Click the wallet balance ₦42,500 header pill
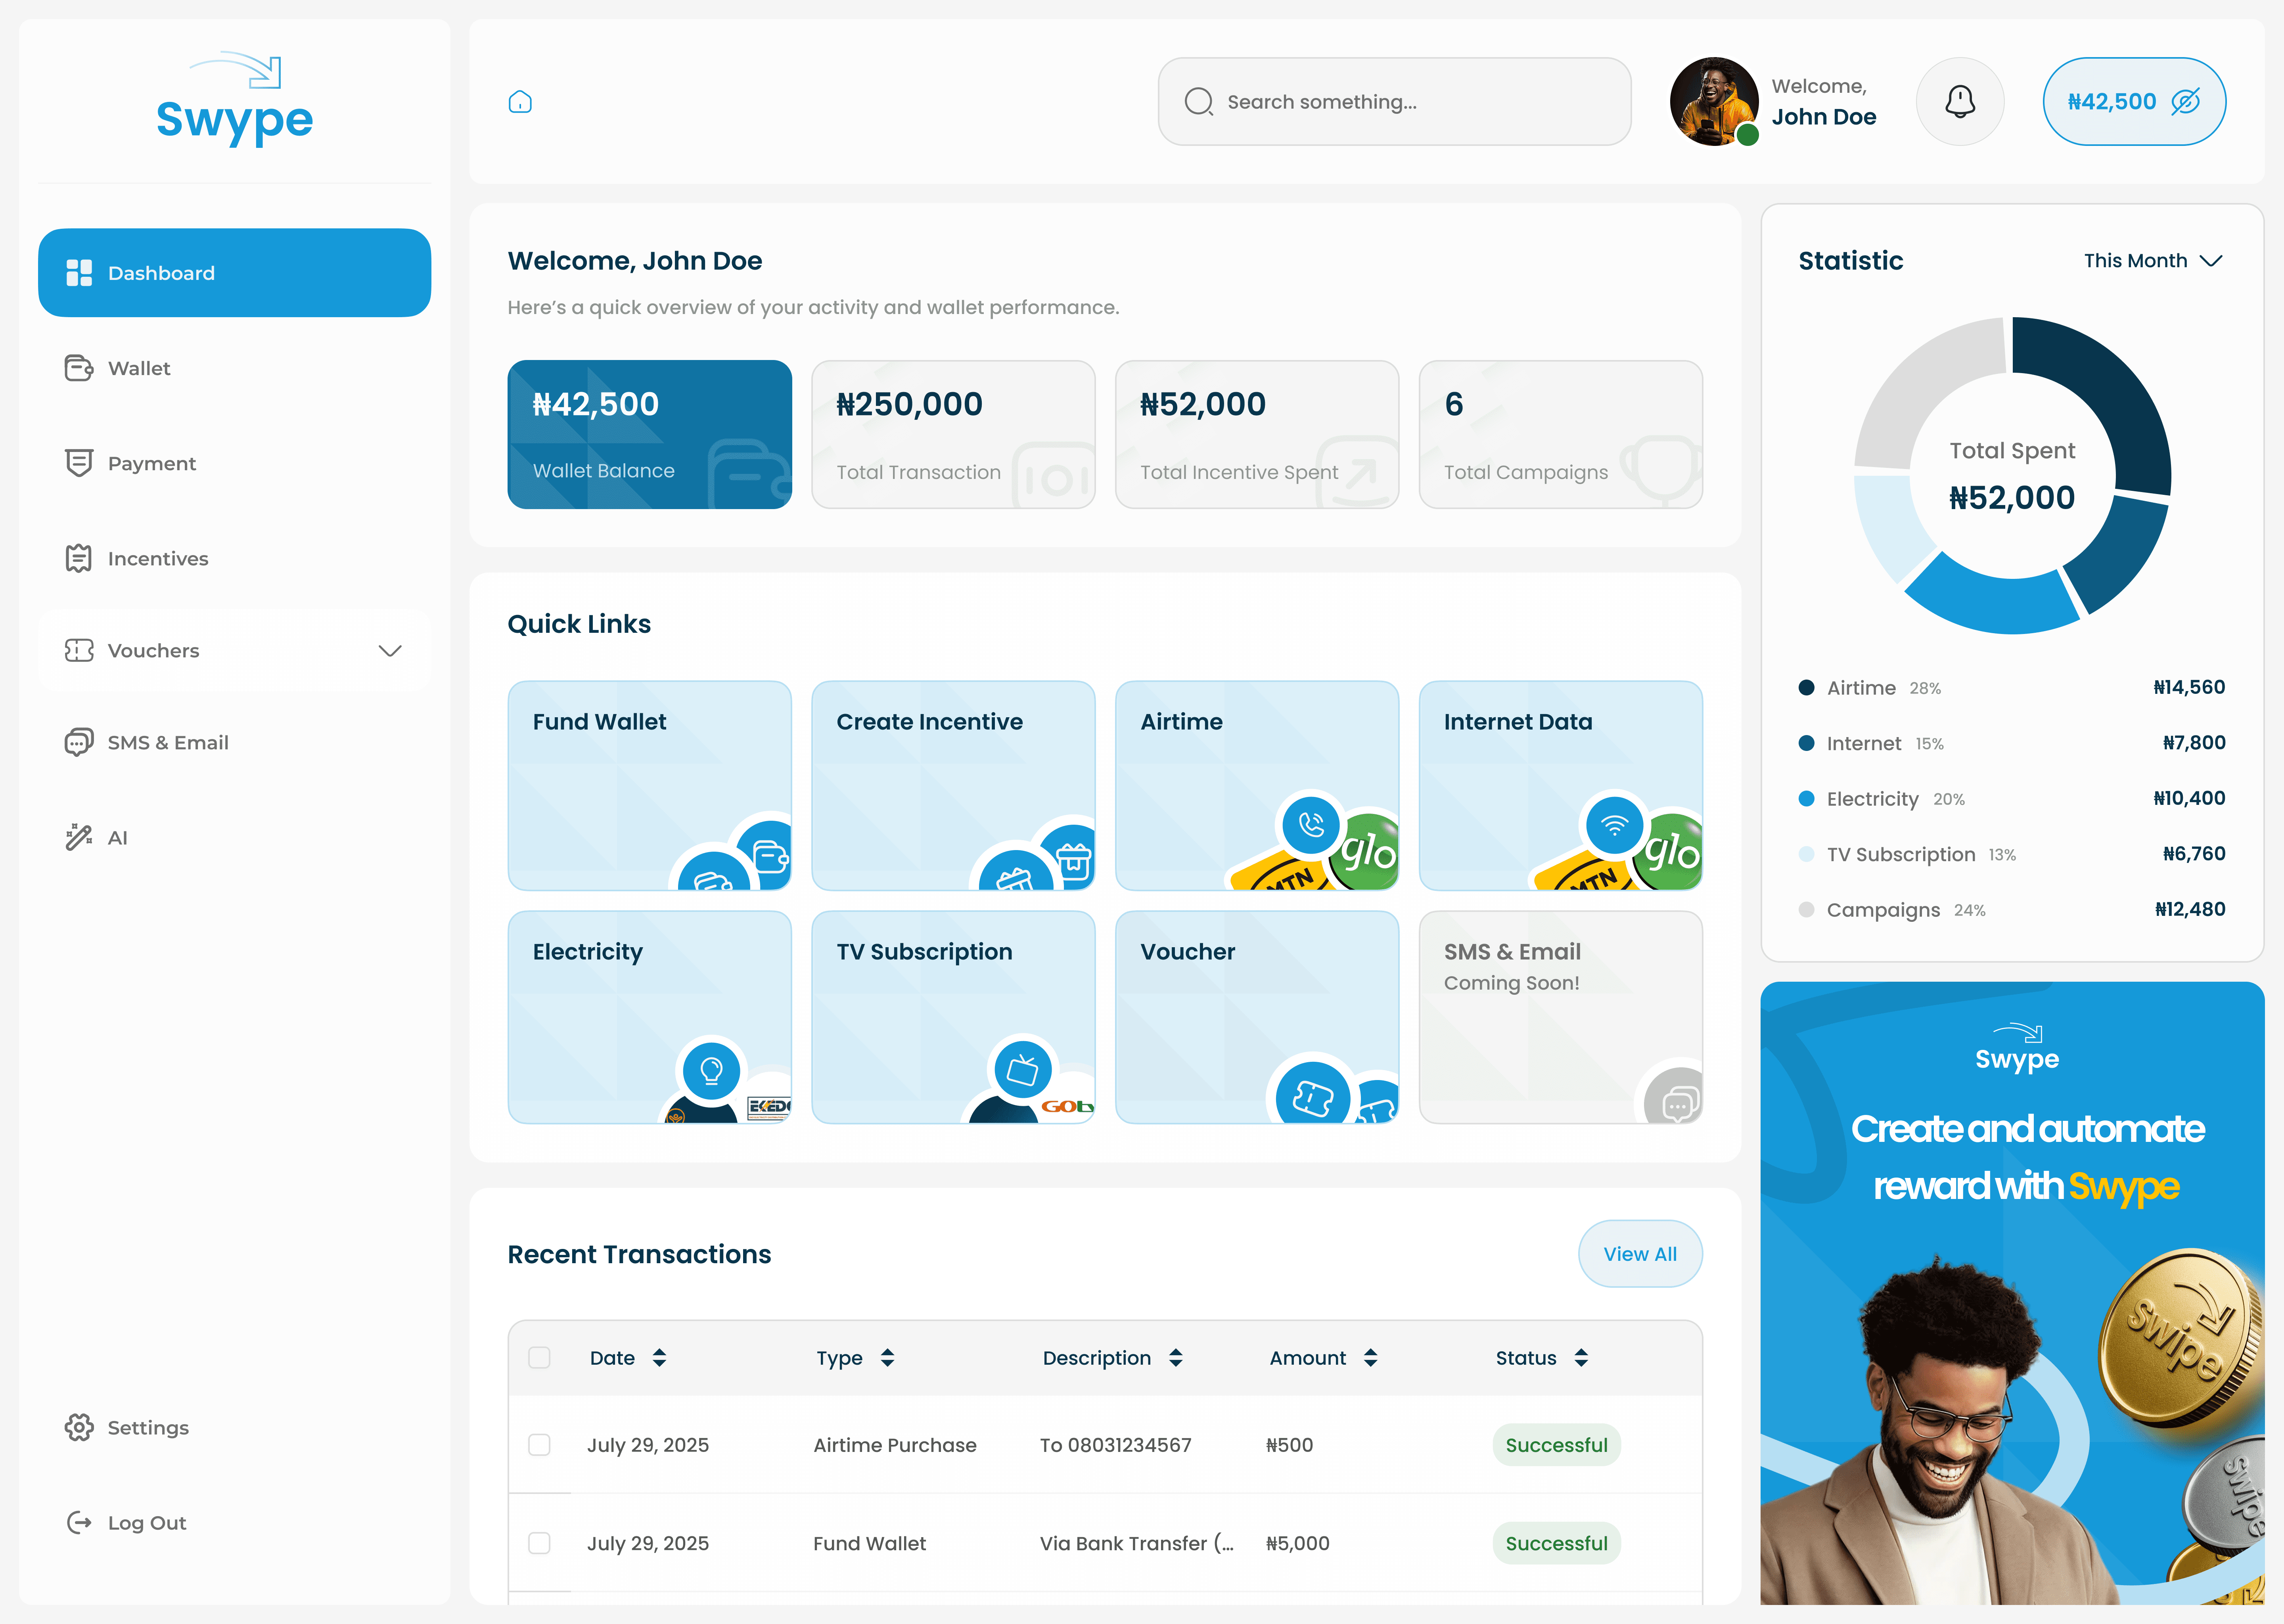Screen dimensions: 2284x1624 pyautogui.click(x=2134, y=102)
